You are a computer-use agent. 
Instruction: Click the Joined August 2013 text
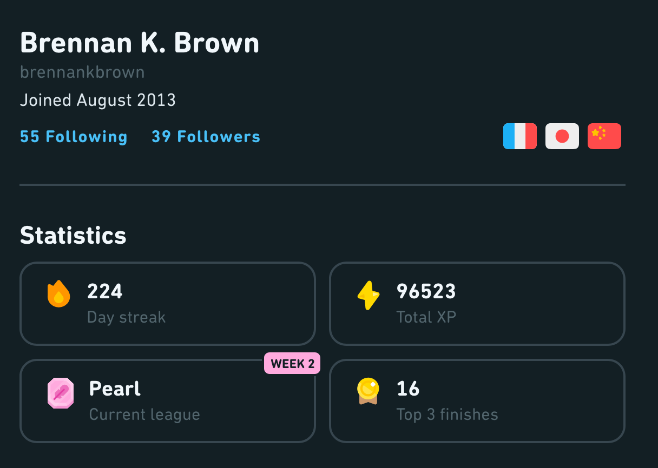[x=97, y=101]
